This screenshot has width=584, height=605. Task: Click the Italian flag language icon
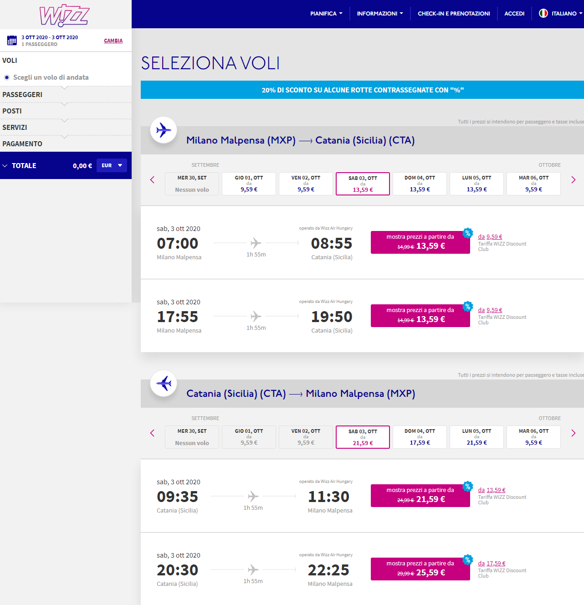point(543,14)
